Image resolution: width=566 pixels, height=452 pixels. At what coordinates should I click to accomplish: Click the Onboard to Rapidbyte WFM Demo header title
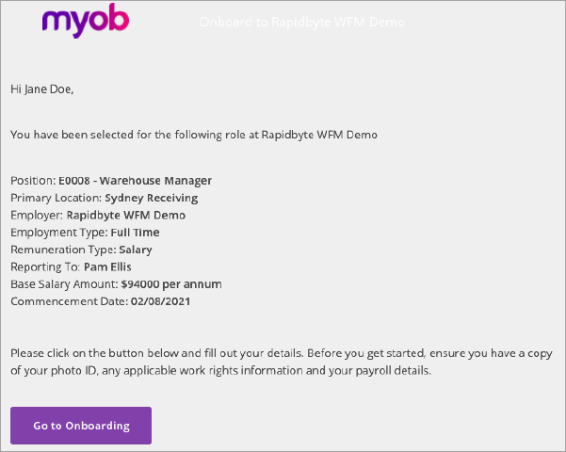click(x=301, y=22)
